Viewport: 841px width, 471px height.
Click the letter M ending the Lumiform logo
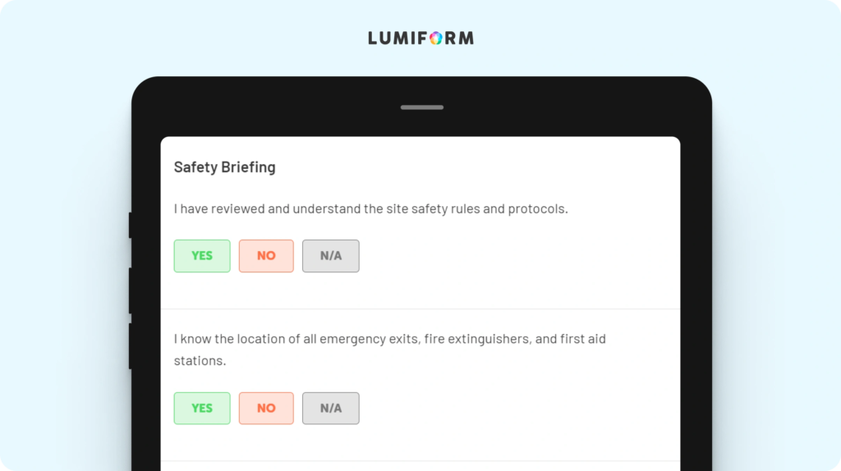[x=466, y=38]
